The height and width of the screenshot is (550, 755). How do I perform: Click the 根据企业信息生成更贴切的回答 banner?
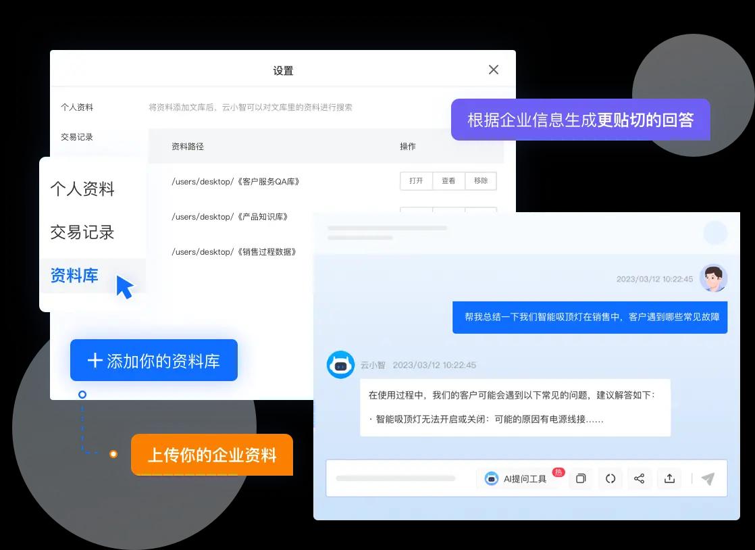click(581, 120)
